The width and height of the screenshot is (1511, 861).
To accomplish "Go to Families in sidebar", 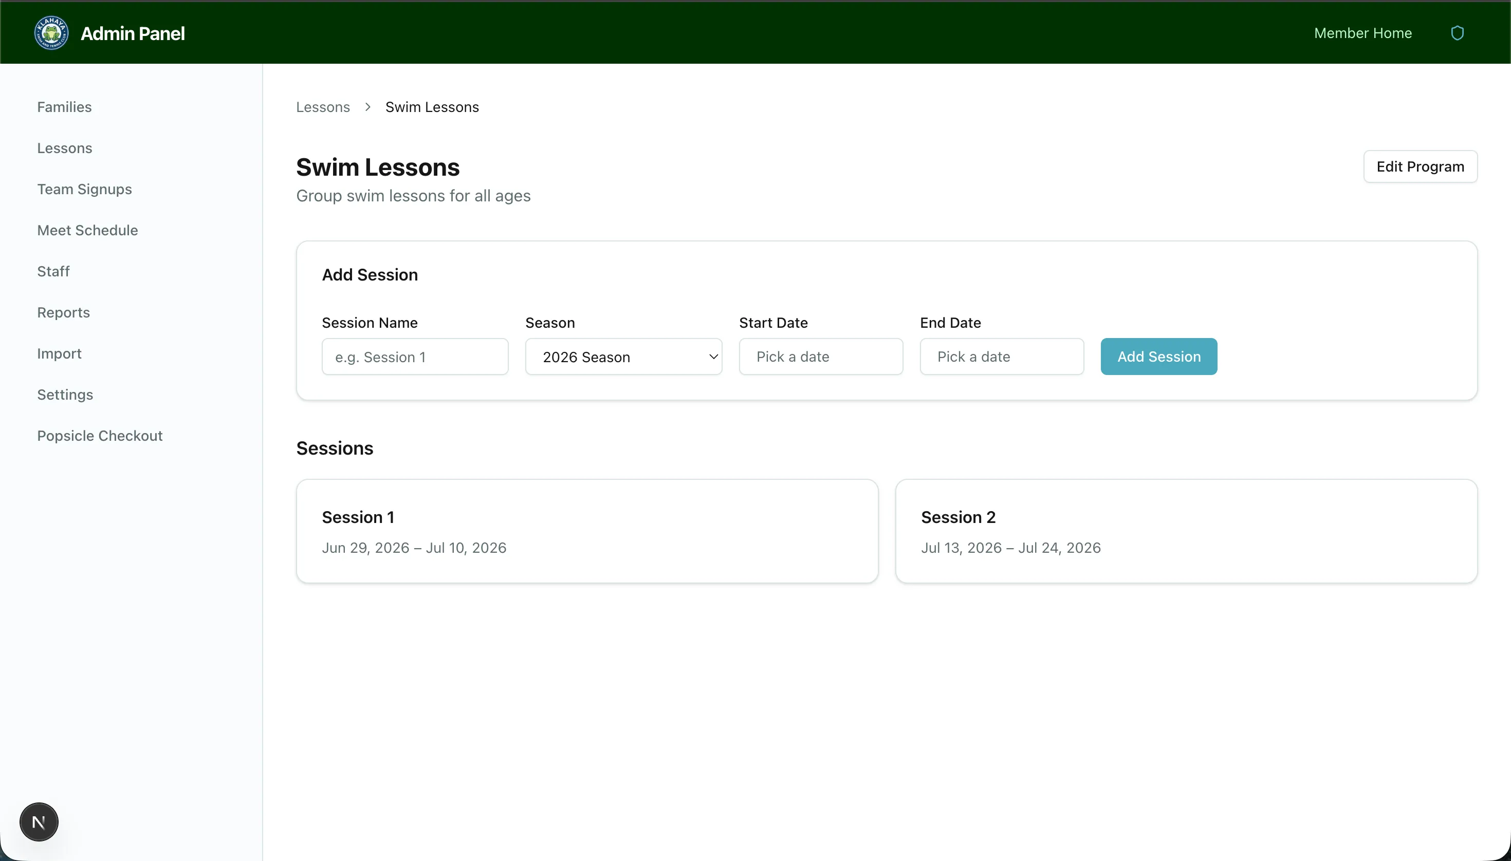I will [x=64, y=107].
